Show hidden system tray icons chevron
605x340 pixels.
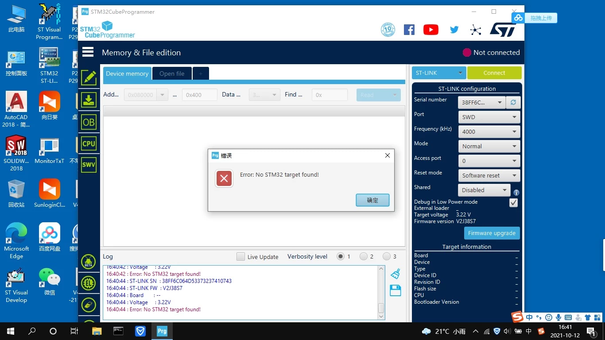[476, 331]
